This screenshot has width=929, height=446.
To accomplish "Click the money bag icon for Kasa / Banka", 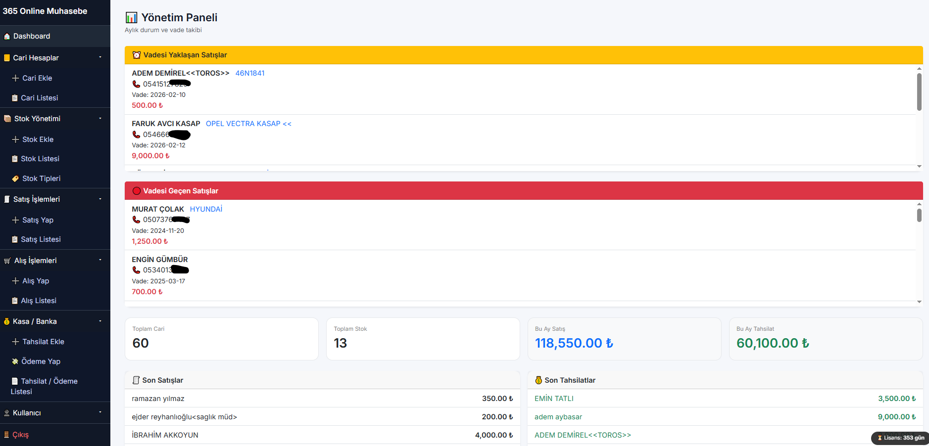I will [x=7, y=321].
